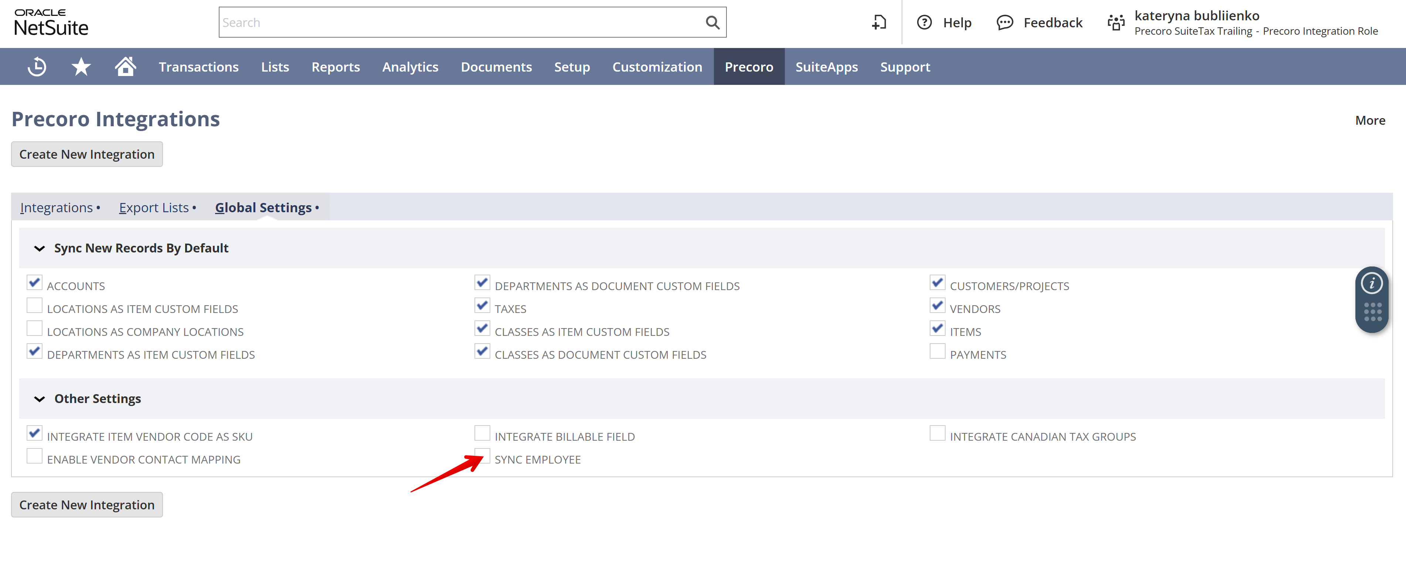Open the Analytics menu
1406x561 pixels.
[411, 66]
